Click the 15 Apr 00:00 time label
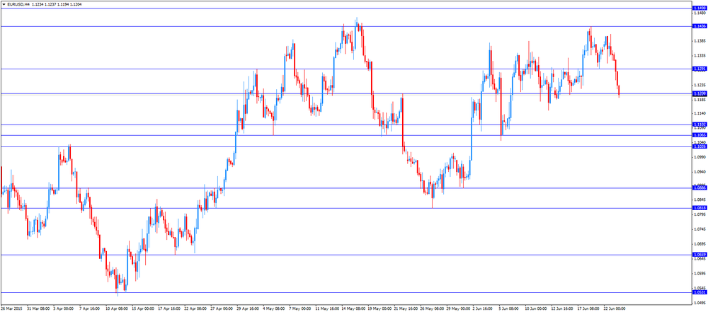The width and height of the screenshot is (708, 312). point(142,309)
